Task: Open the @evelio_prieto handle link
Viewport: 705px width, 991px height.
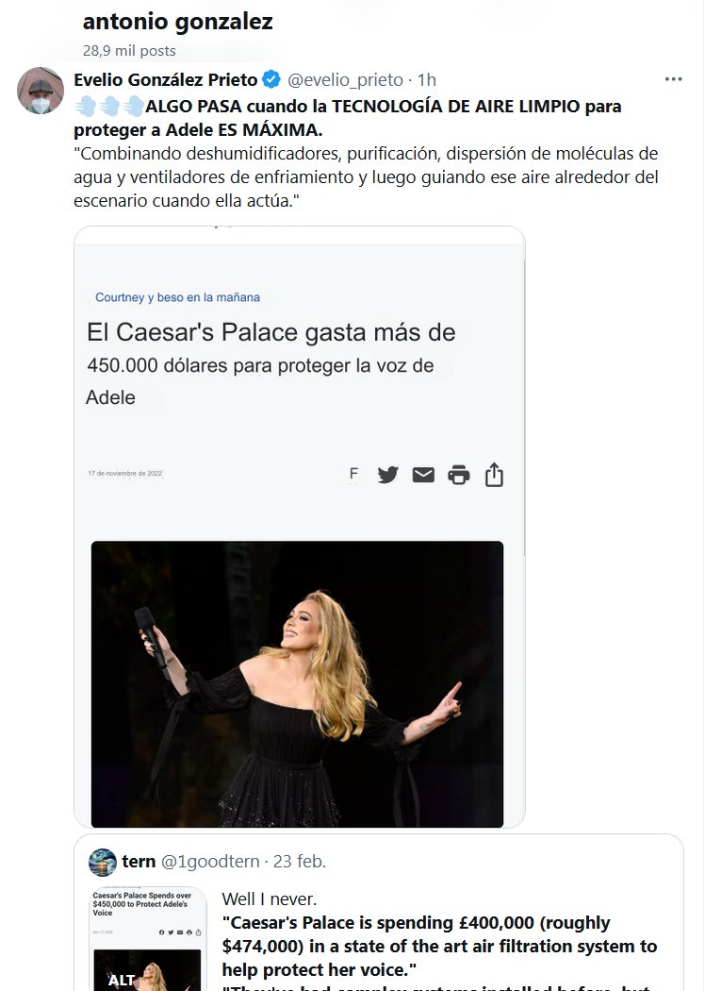Action: click(x=345, y=79)
